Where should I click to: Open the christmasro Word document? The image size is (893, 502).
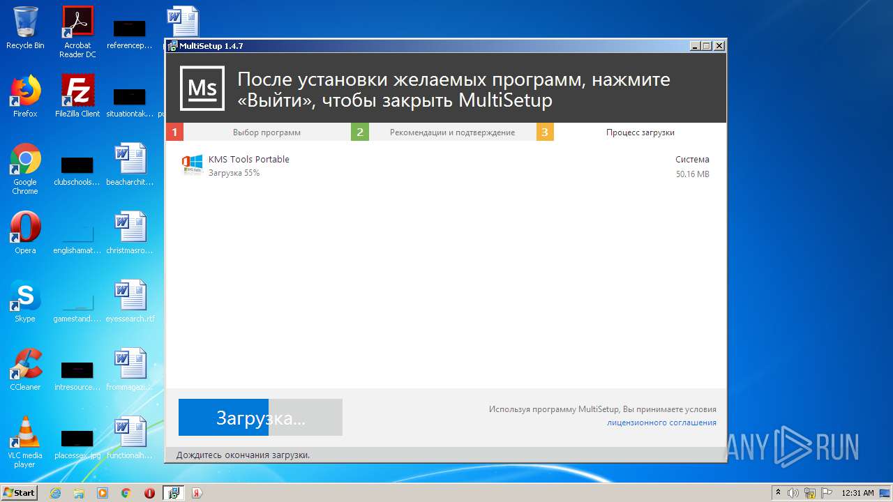(130, 233)
